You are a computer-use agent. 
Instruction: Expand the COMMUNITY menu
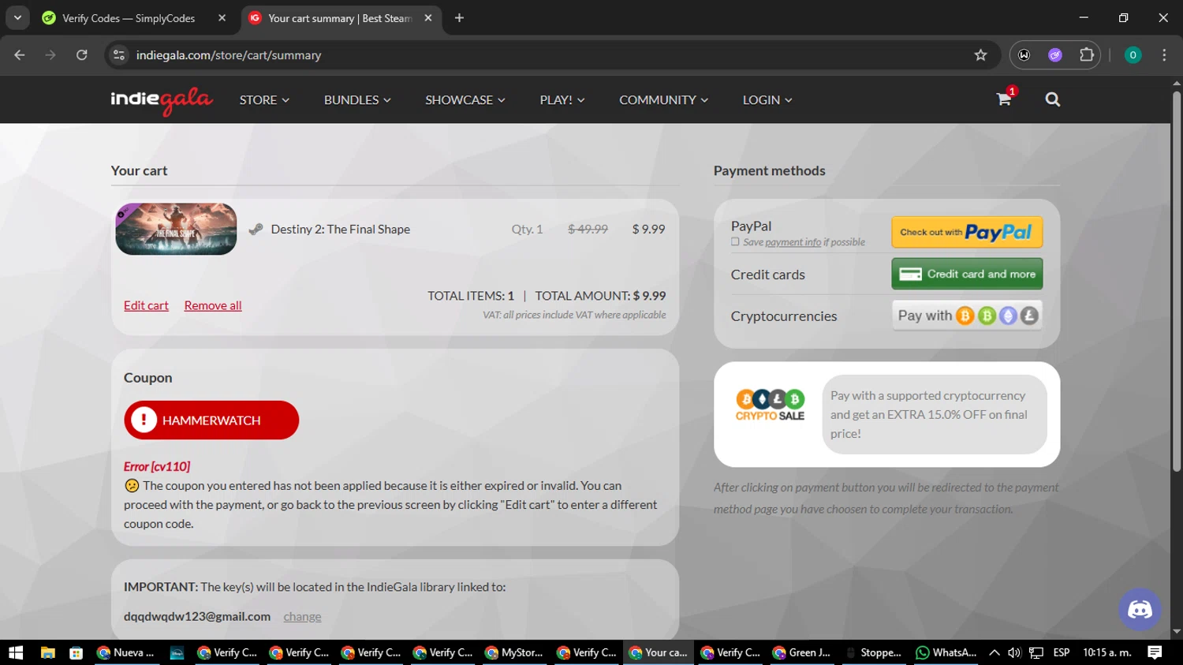click(x=664, y=100)
